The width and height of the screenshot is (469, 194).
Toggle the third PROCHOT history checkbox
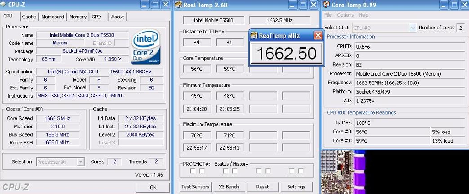225,171
